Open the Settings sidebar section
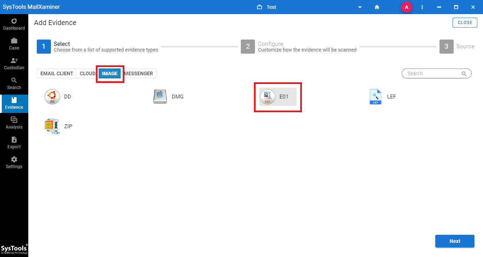 point(14,163)
